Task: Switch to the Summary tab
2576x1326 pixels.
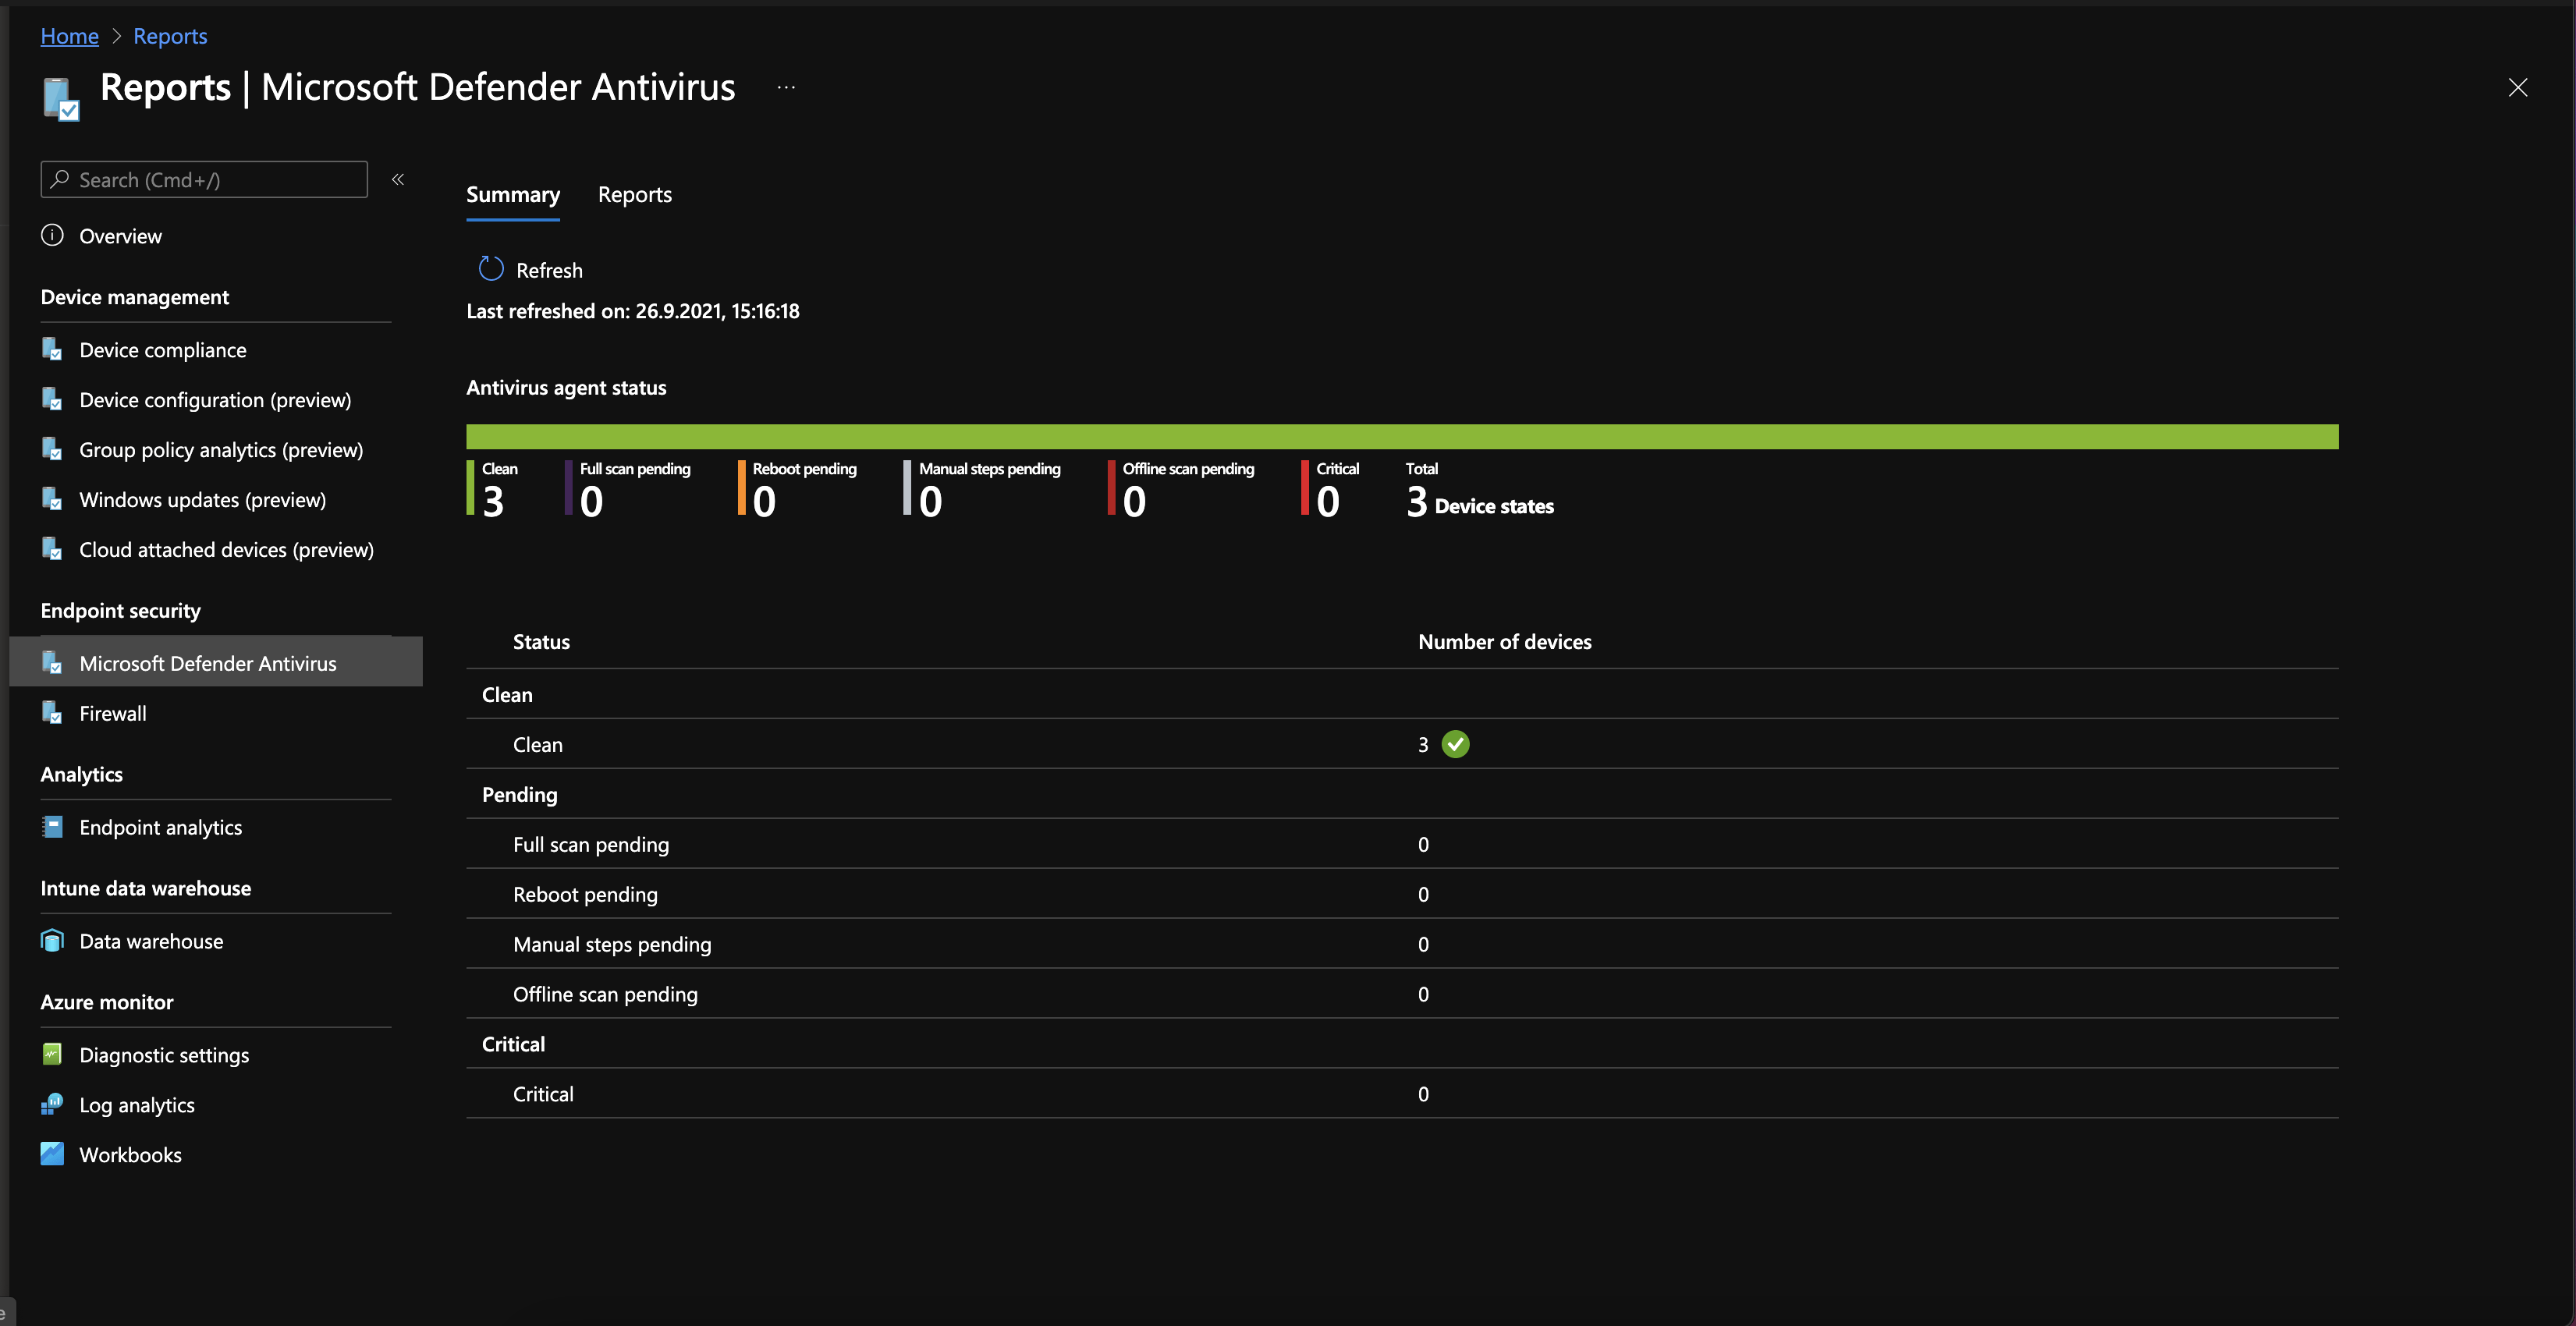Action: [x=513, y=194]
